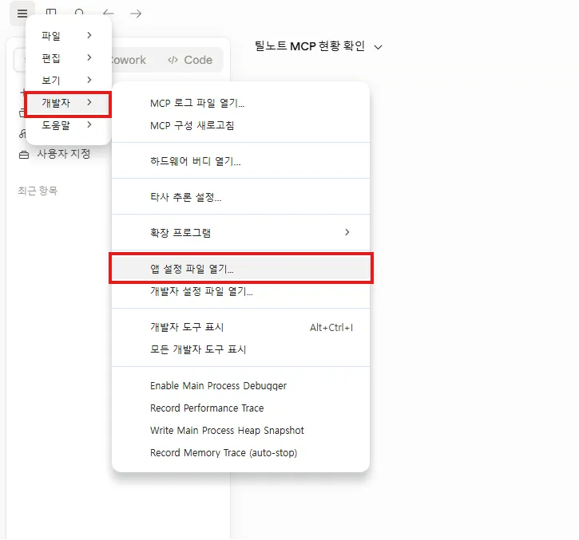This screenshot has height=540, width=579.
Task: Select 개발자 설정 파일 열기
Action: point(240,291)
